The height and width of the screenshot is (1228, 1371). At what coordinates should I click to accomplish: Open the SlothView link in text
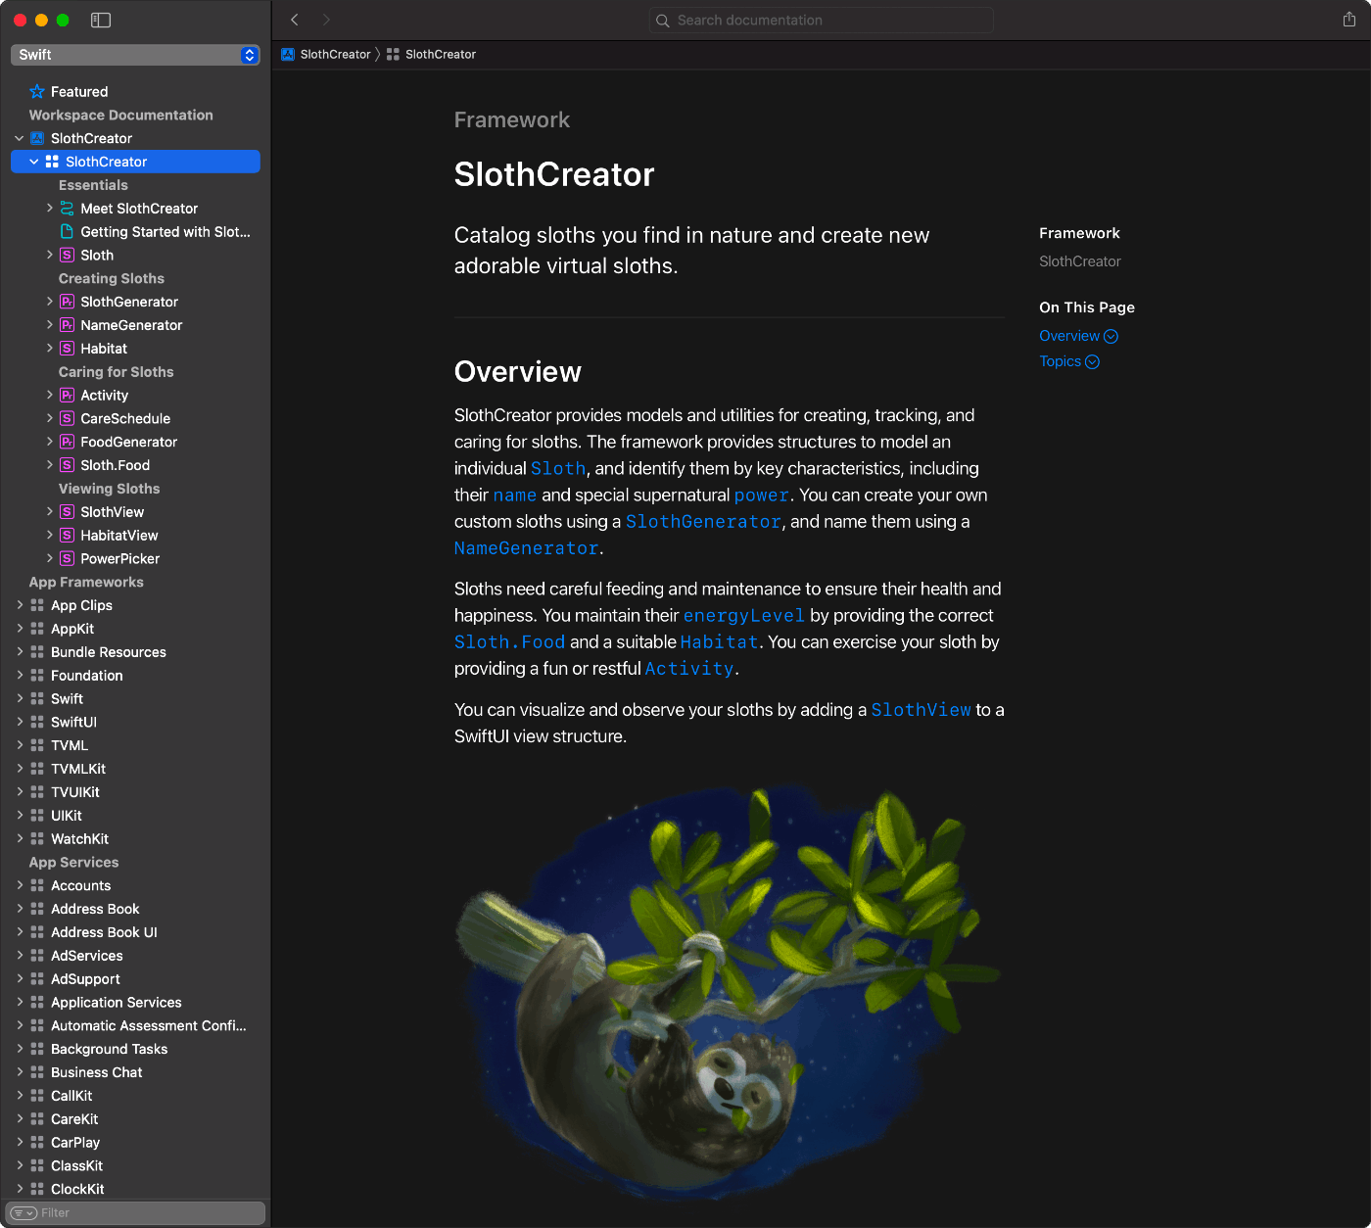point(922,710)
